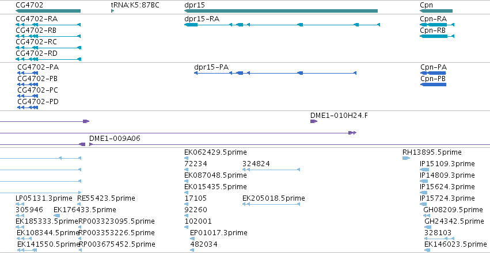Click the 17105 feature label
This screenshot has width=490, height=253.
tap(196, 198)
